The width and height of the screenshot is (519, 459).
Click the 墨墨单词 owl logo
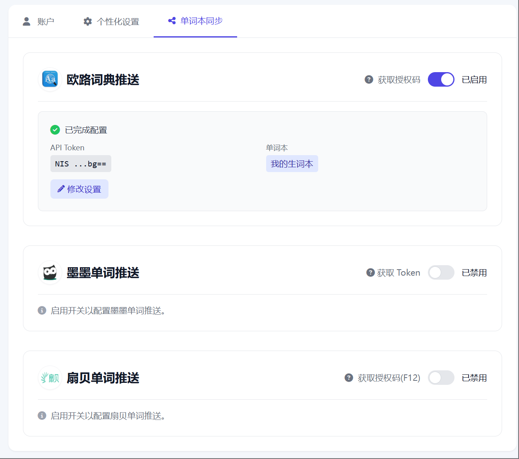pyautogui.click(x=50, y=272)
